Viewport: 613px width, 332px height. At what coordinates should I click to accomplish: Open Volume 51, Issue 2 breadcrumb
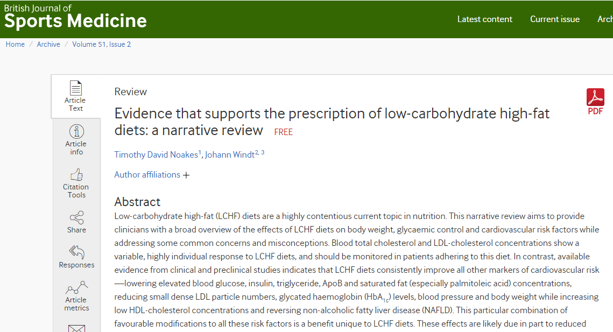[102, 44]
